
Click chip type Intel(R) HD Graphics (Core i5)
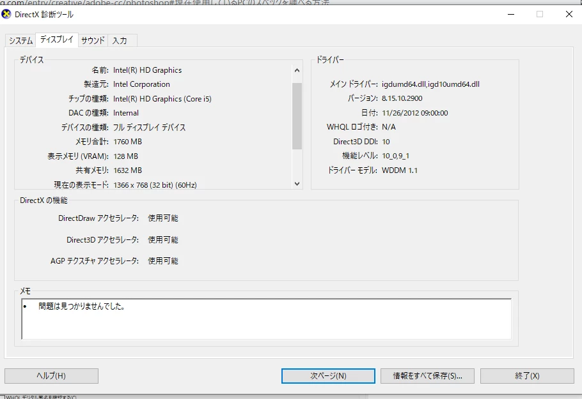point(162,98)
